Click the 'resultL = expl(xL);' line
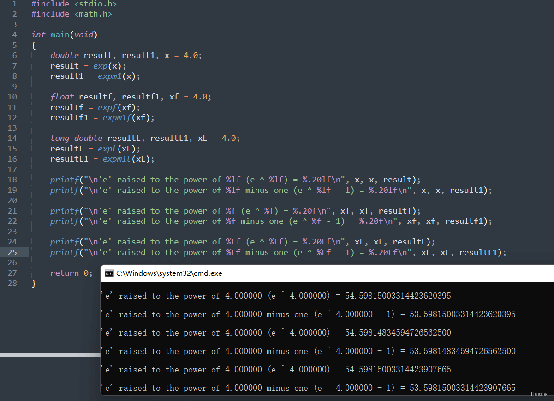554x401 pixels. tap(95, 149)
